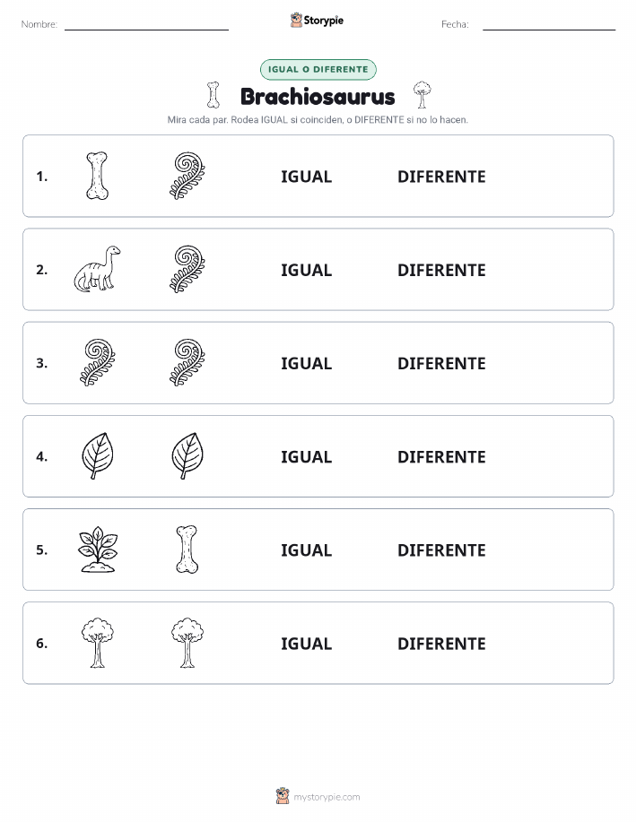The height and width of the screenshot is (822, 636).
Task: Click the left tree icon in row 6
Action: (x=98, y=643)
